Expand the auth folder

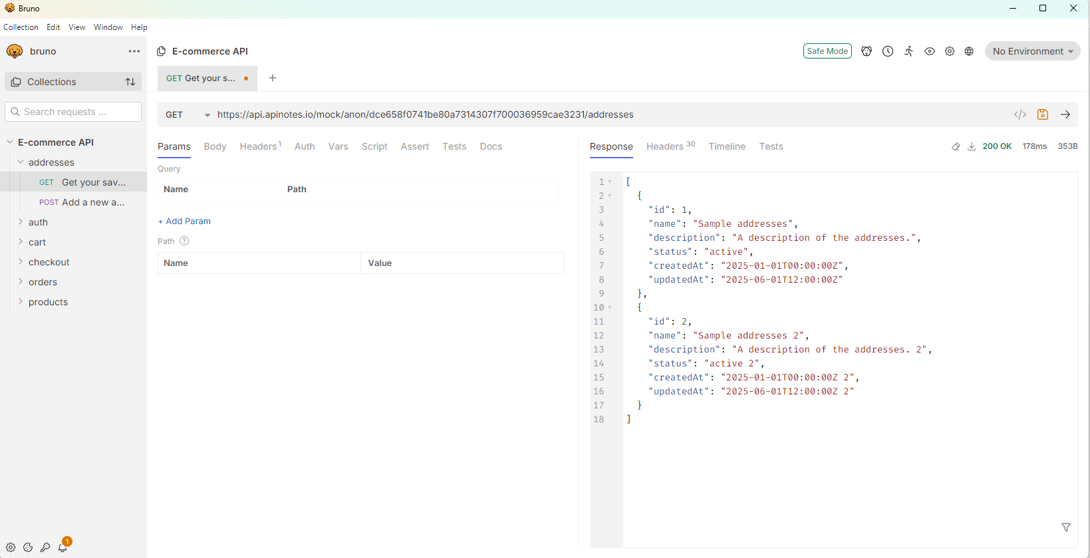tap(21, 222)
